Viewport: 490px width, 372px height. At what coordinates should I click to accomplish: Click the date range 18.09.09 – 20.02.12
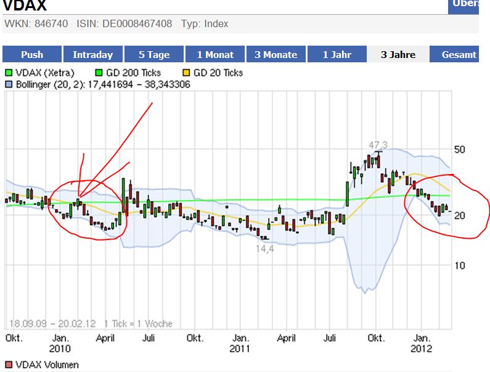[52, 323]
